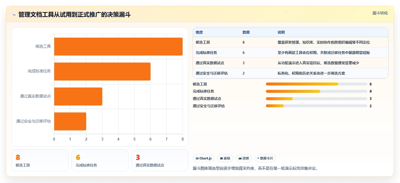Click the 表格 chip icon
400x183 pixels.
[221, 158]
